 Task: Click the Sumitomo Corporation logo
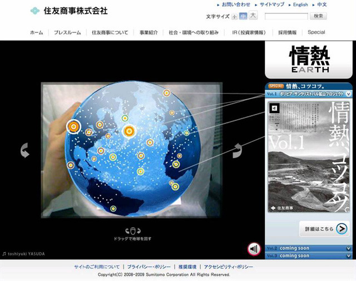(69, 11)
